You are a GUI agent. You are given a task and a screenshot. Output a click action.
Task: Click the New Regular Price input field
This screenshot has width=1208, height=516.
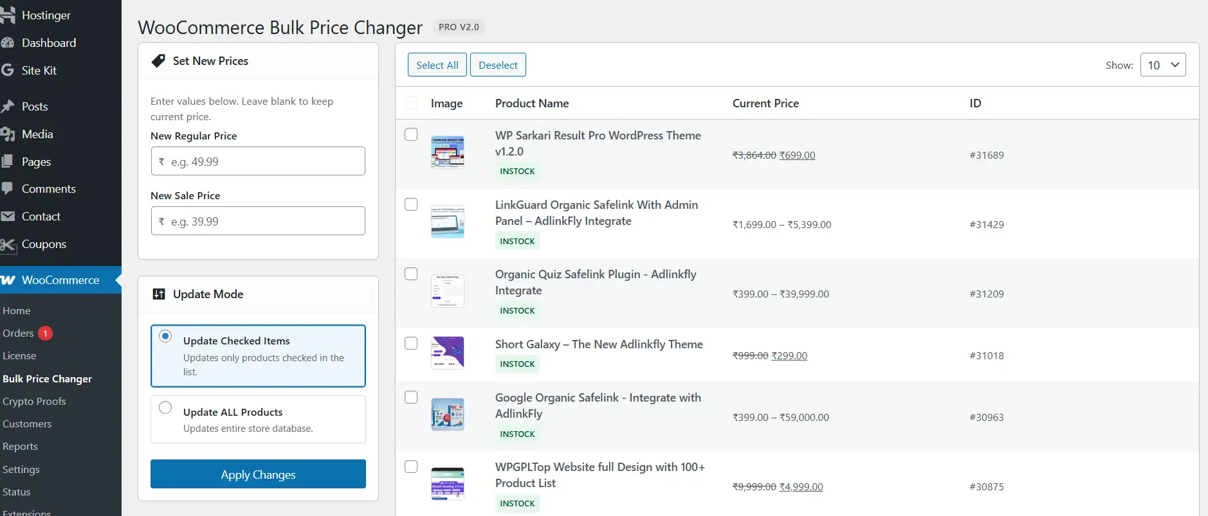(258, 161)
